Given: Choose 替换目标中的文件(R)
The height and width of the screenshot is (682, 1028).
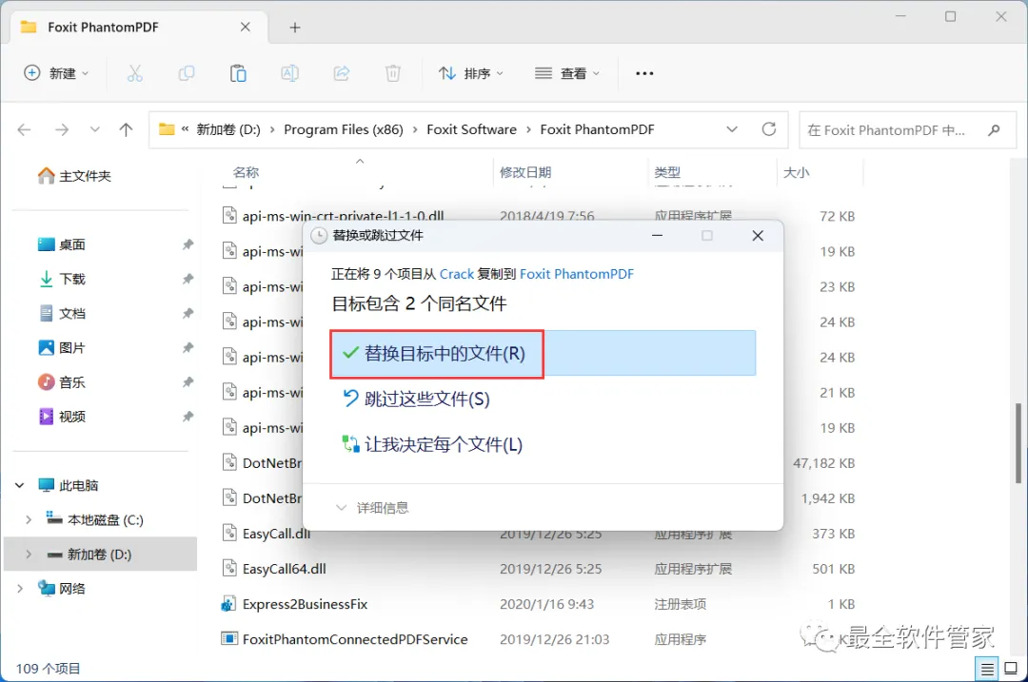Looking at the screenshot, I should click(543, 354).
